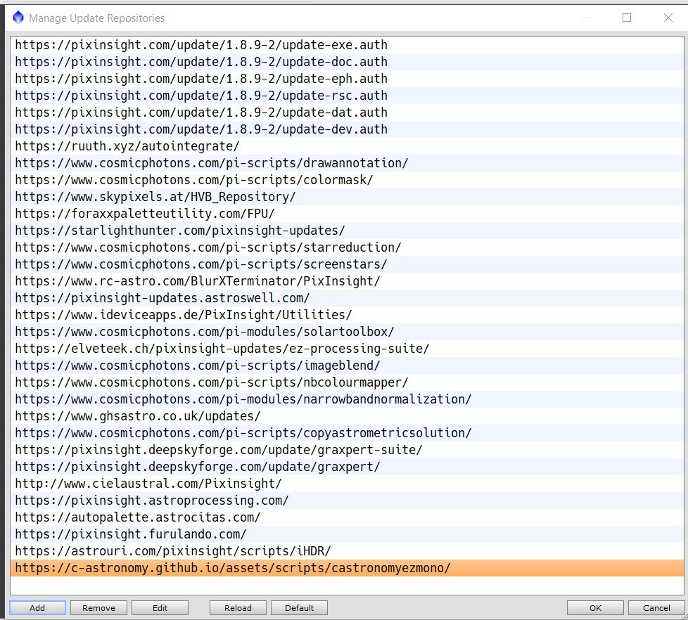The image size is (688, 620).
Task: Select the pixinsight.furulando.com row
Action: 347,534
